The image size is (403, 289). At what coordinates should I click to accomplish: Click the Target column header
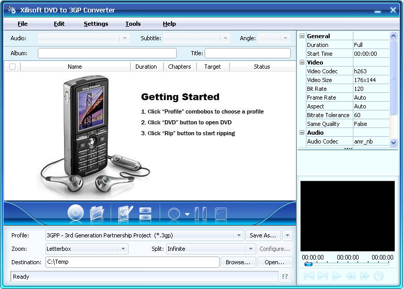pyautogui.click(x=212, y=67)
